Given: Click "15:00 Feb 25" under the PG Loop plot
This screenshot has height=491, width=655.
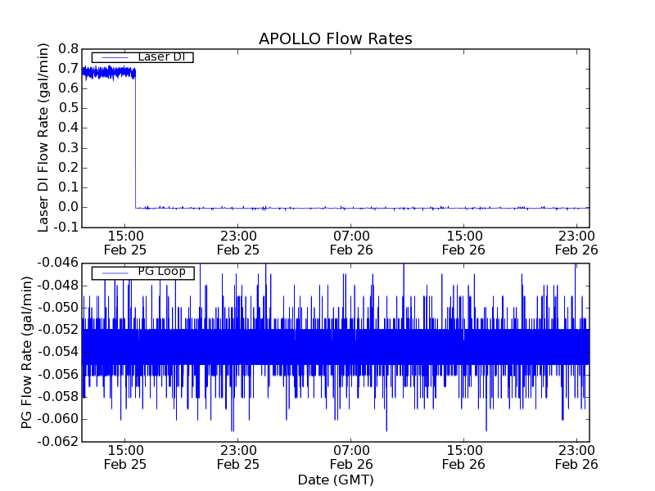Looking at the screenshot, I should [125, 457].
